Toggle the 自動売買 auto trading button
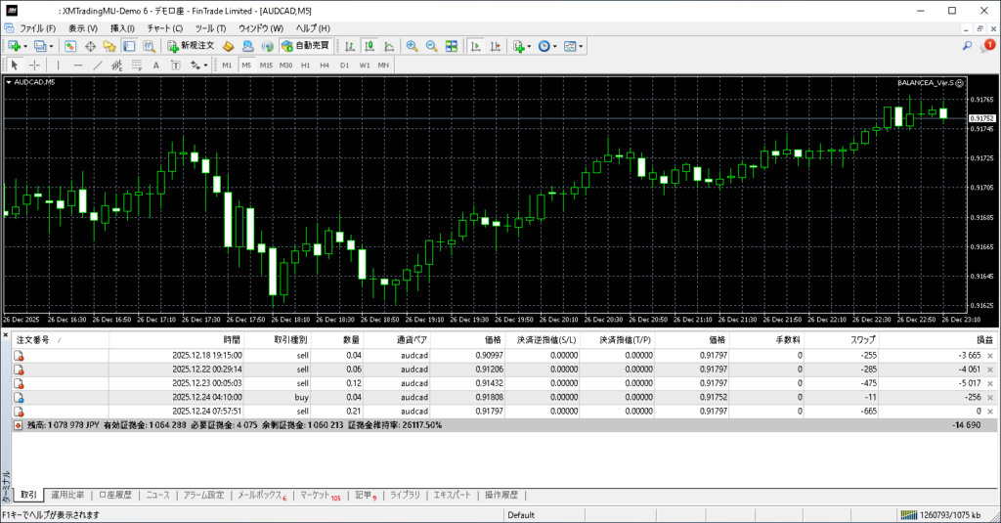Viewport: 1001px width, 523px height. pyautogui.click(x=307, y=46)
